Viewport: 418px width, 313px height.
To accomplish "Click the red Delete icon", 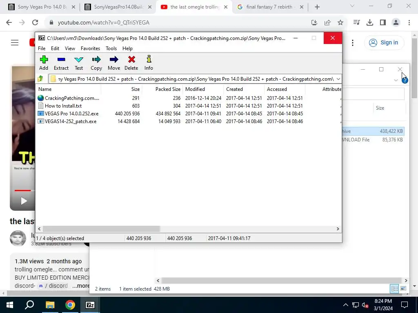I will (x=131, y=63).
